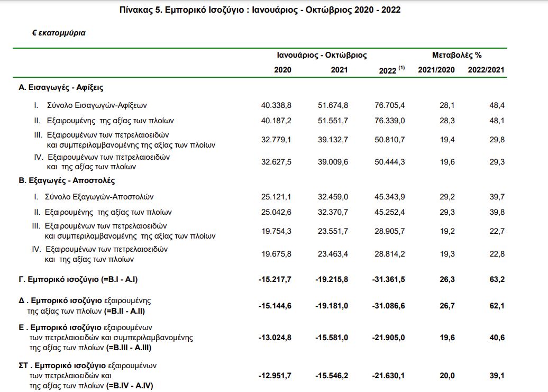Click the 48,4 percent change value
This screenshot has width=548, height=392.
coord(497,105)
